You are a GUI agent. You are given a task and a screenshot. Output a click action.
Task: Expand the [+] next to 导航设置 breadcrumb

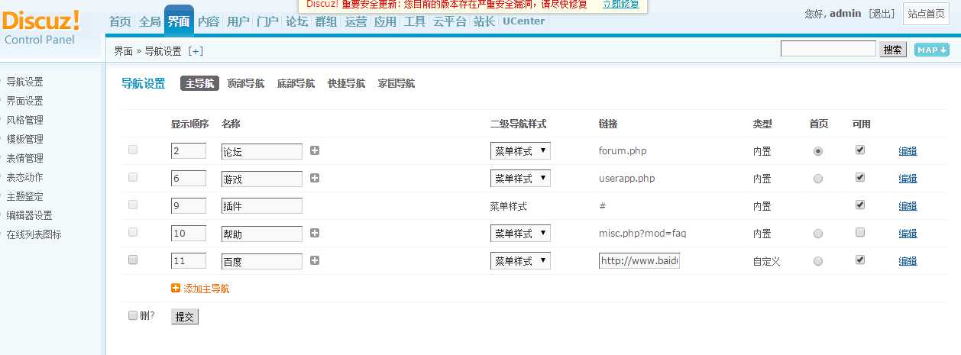point(196,51)
